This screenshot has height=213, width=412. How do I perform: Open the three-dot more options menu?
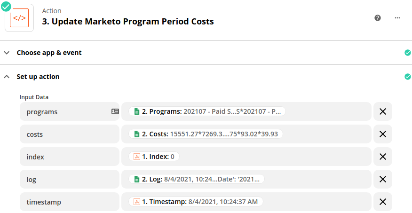pyautogui.click(x=397, y=18)
